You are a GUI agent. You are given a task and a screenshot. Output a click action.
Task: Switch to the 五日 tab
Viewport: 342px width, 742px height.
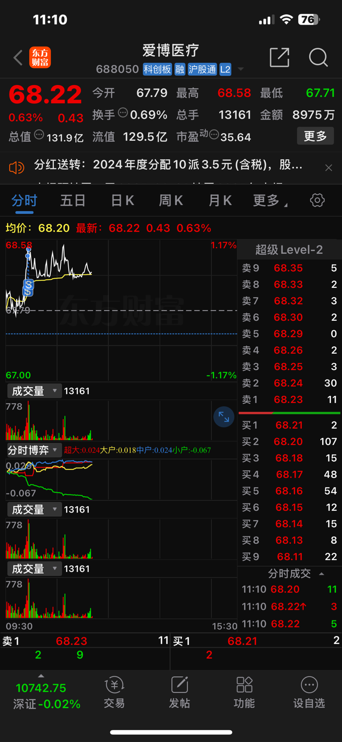(x=73, y=200)
